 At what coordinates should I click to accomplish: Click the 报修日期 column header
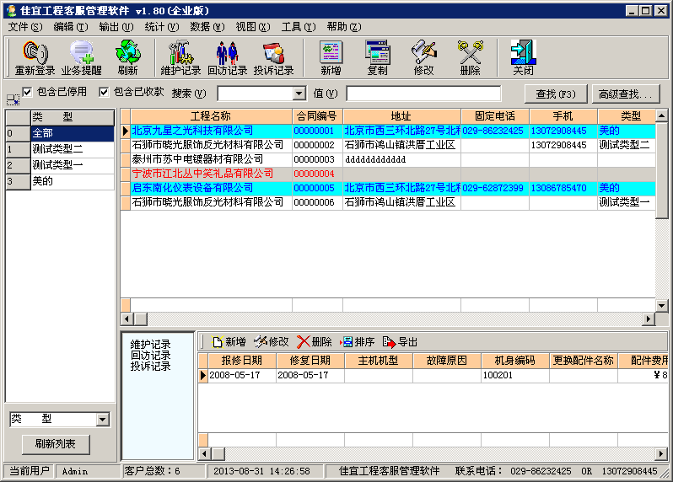(242, 361)
